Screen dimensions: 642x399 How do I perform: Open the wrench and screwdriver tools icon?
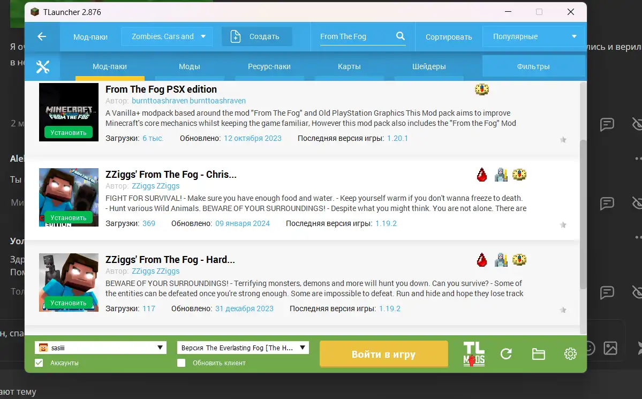pos(42,67)
